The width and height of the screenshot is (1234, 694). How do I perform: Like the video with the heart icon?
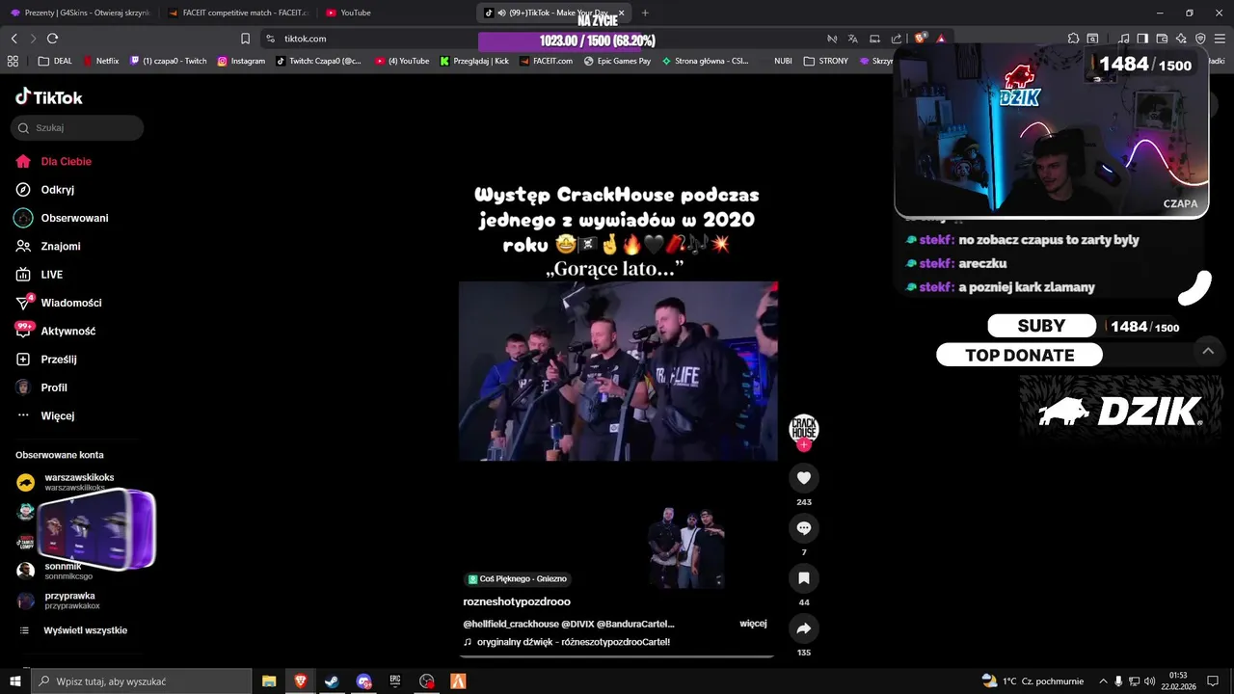click(804, 478)
